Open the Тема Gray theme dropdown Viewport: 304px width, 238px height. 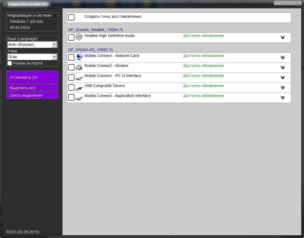click(32, 57)
